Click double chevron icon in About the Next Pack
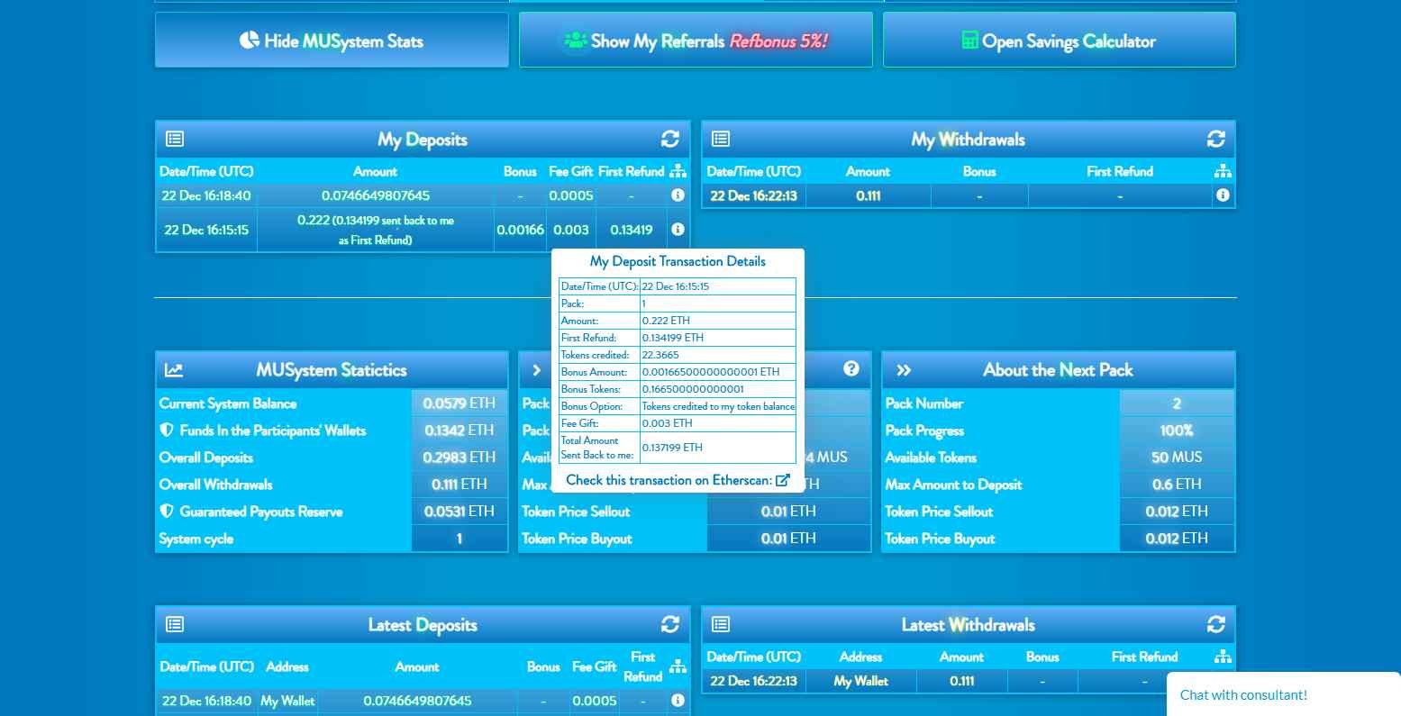 coord(904,370)
